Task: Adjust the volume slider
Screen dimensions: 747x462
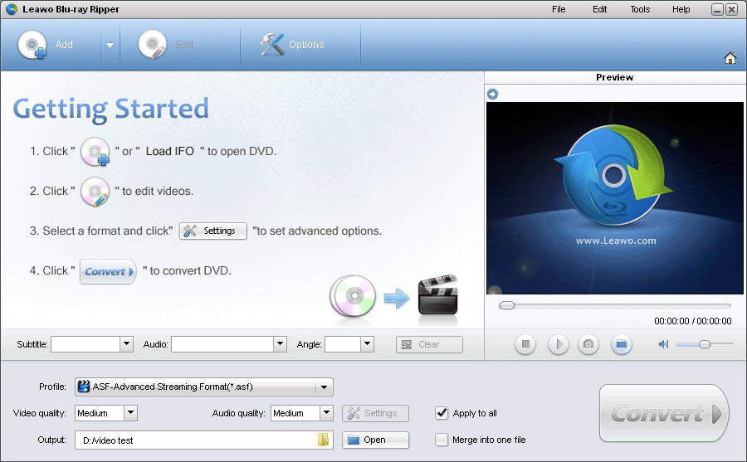Action: 705,344
